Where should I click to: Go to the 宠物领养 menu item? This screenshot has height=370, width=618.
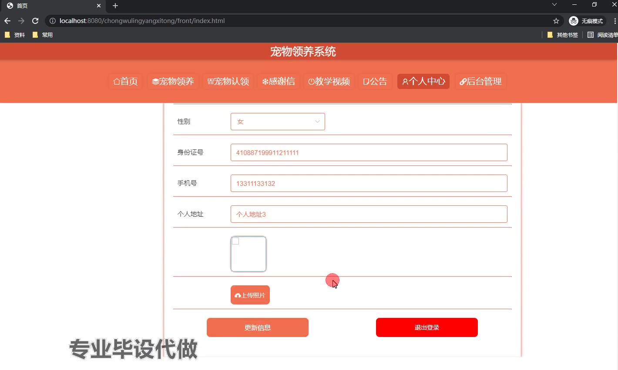pyautogui.click(x=173, y=81)
